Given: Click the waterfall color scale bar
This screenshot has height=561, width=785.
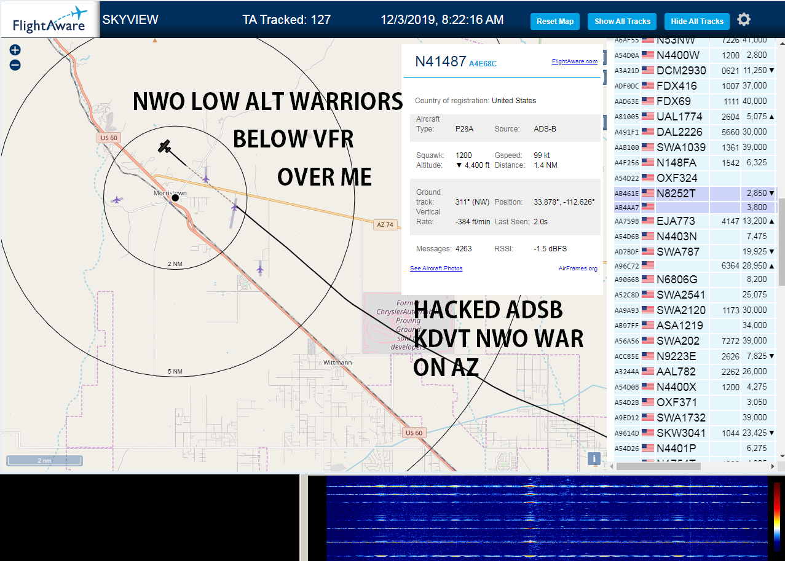Looking at the screenshot, I should (777, 516).
